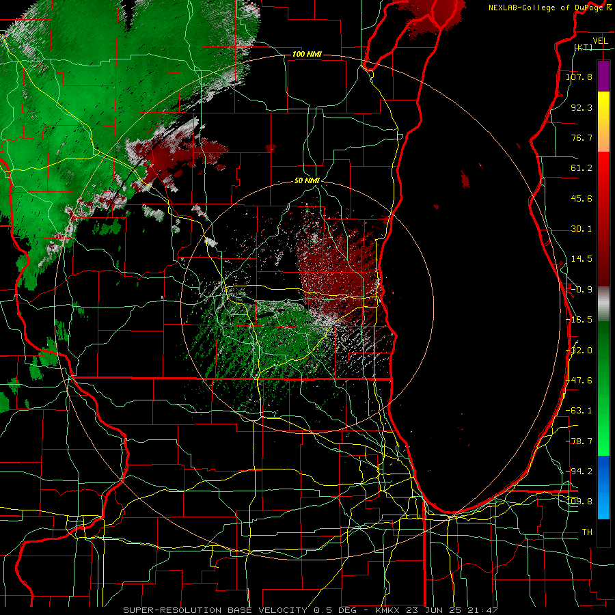Pick the blue segment of velocity color bar

(603, 487)
